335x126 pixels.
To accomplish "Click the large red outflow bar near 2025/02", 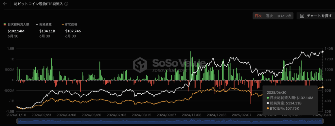I will [251, 92].
